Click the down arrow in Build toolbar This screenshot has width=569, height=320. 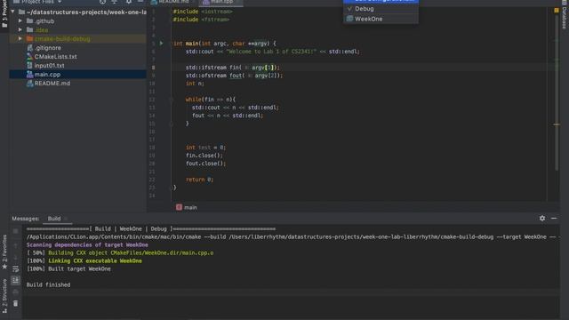(x=16, y=257)
